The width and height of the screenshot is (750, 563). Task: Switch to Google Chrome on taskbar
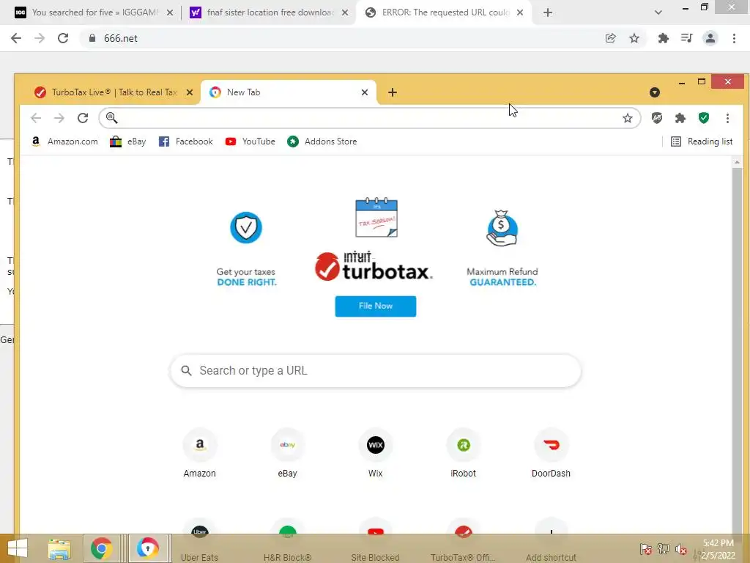click(101, 548)
